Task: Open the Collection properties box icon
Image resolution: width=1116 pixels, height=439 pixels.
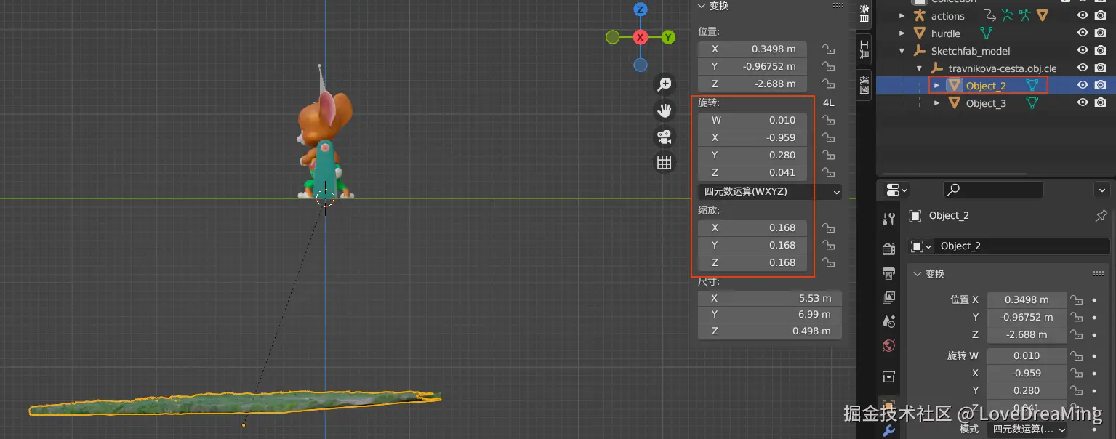Action: pyautogui.click(x=888, y=376)
